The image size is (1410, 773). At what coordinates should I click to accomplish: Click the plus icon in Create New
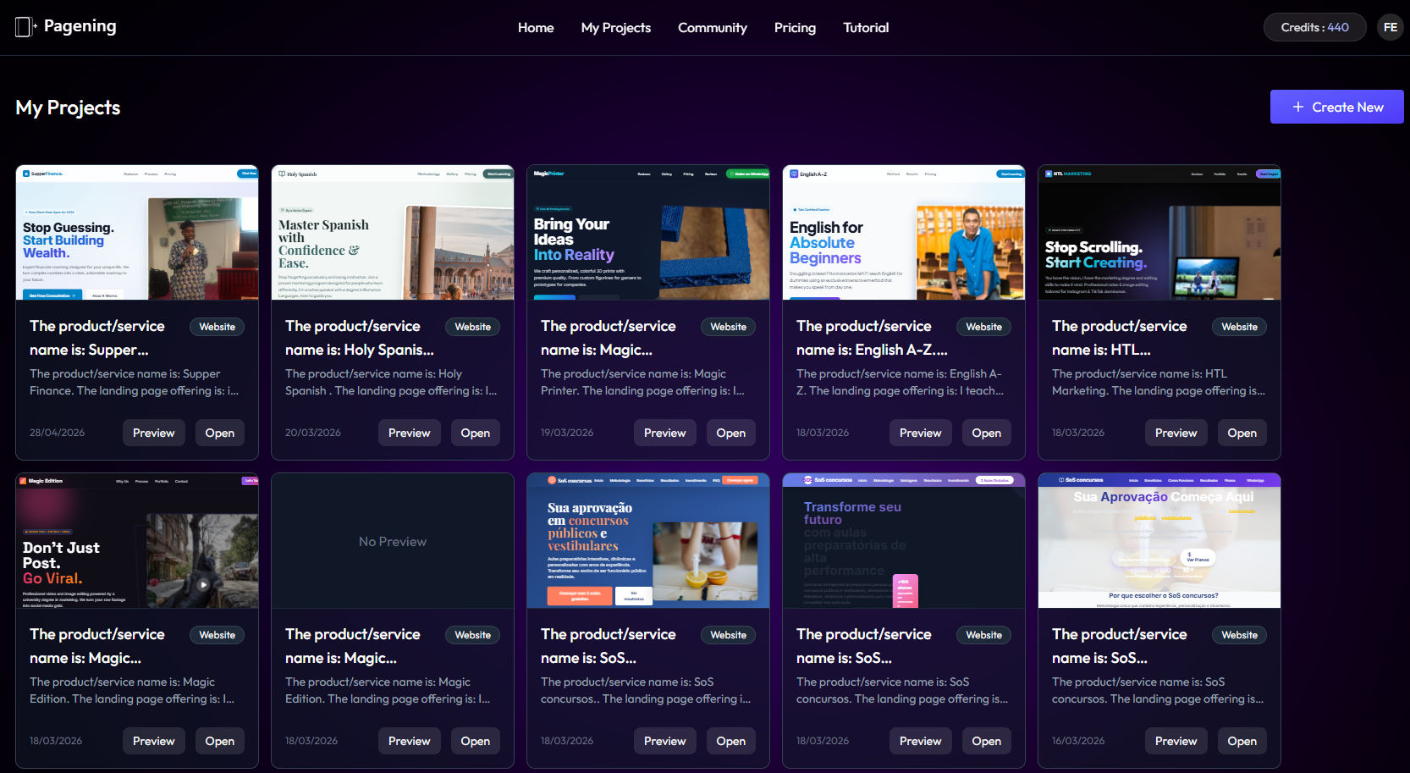1297,107
